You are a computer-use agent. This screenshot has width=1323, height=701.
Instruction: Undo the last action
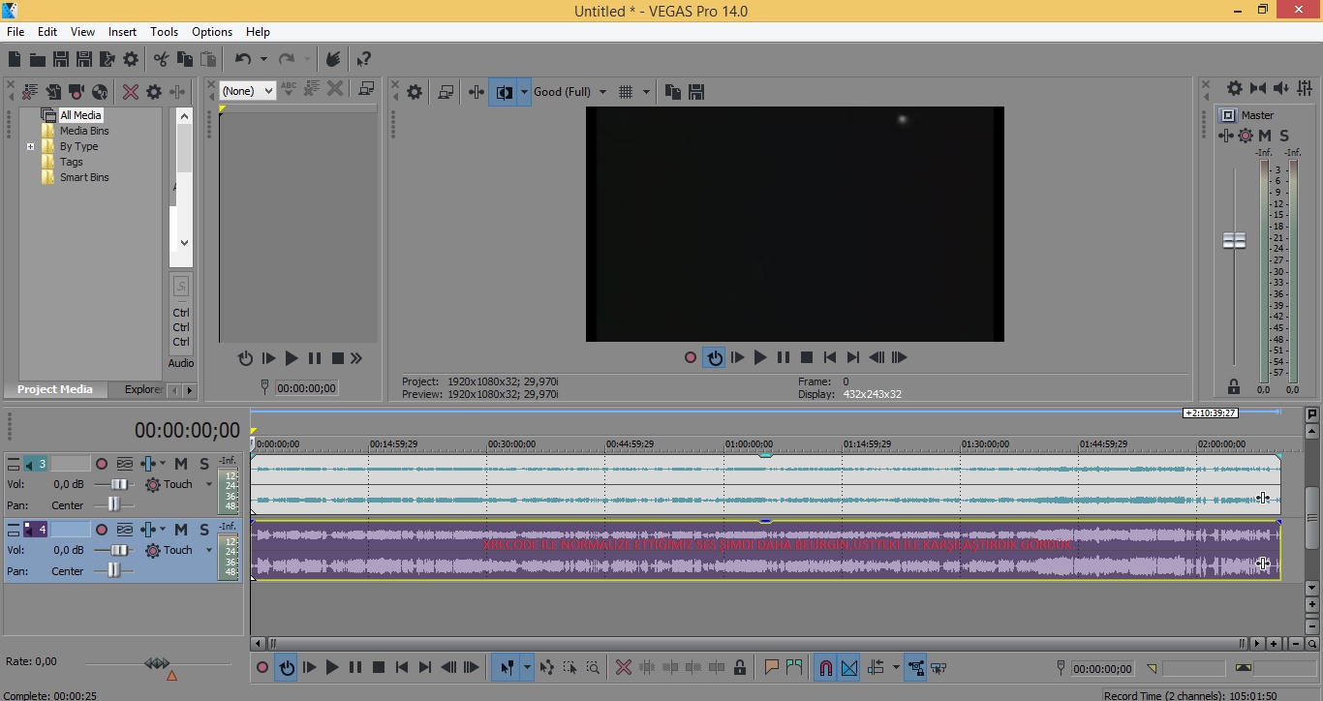(x=242, y=59)
